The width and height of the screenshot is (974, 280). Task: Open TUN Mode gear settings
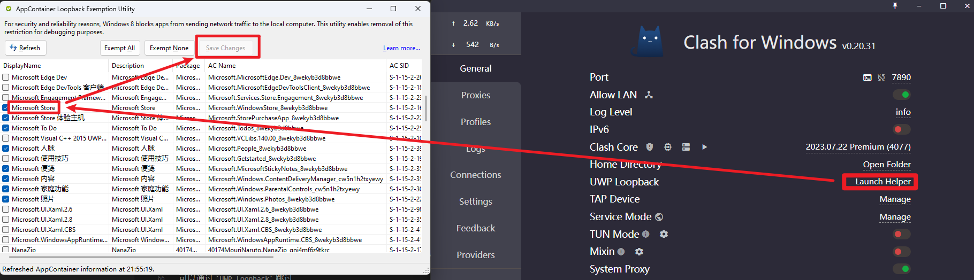coord(664,234)
